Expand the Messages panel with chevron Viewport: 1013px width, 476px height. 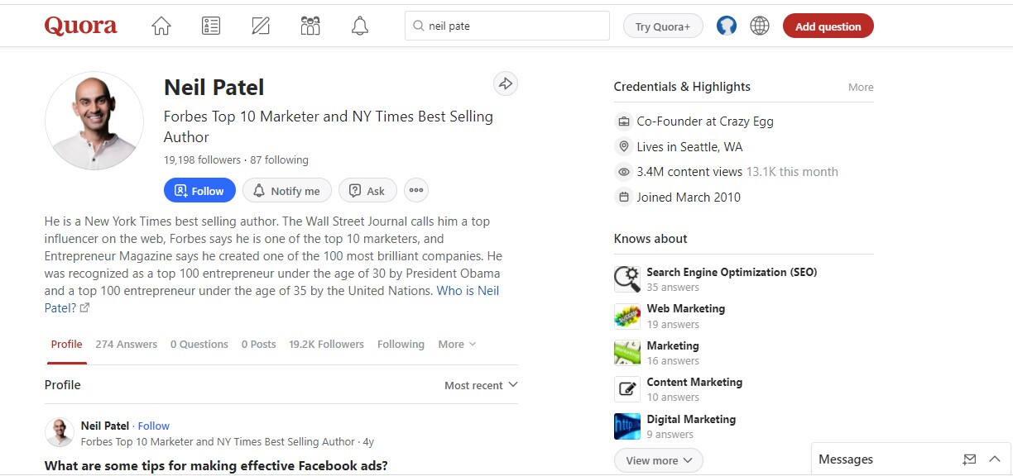tap(995, 459)
